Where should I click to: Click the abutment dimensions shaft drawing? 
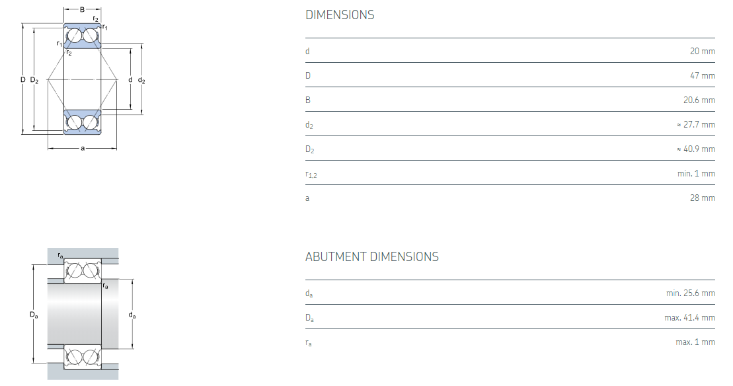pos(83,315)
